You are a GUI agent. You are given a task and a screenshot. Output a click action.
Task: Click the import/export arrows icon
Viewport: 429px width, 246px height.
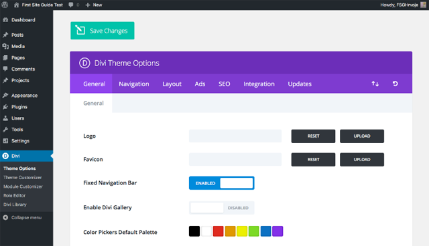tap(375, 84)
